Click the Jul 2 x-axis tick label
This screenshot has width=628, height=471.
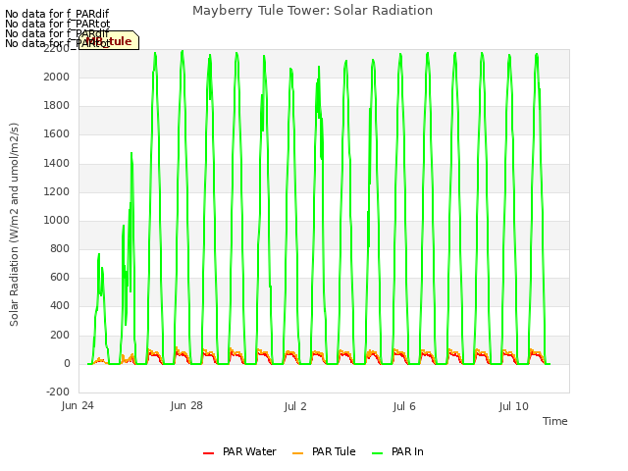tap(295, 406)
